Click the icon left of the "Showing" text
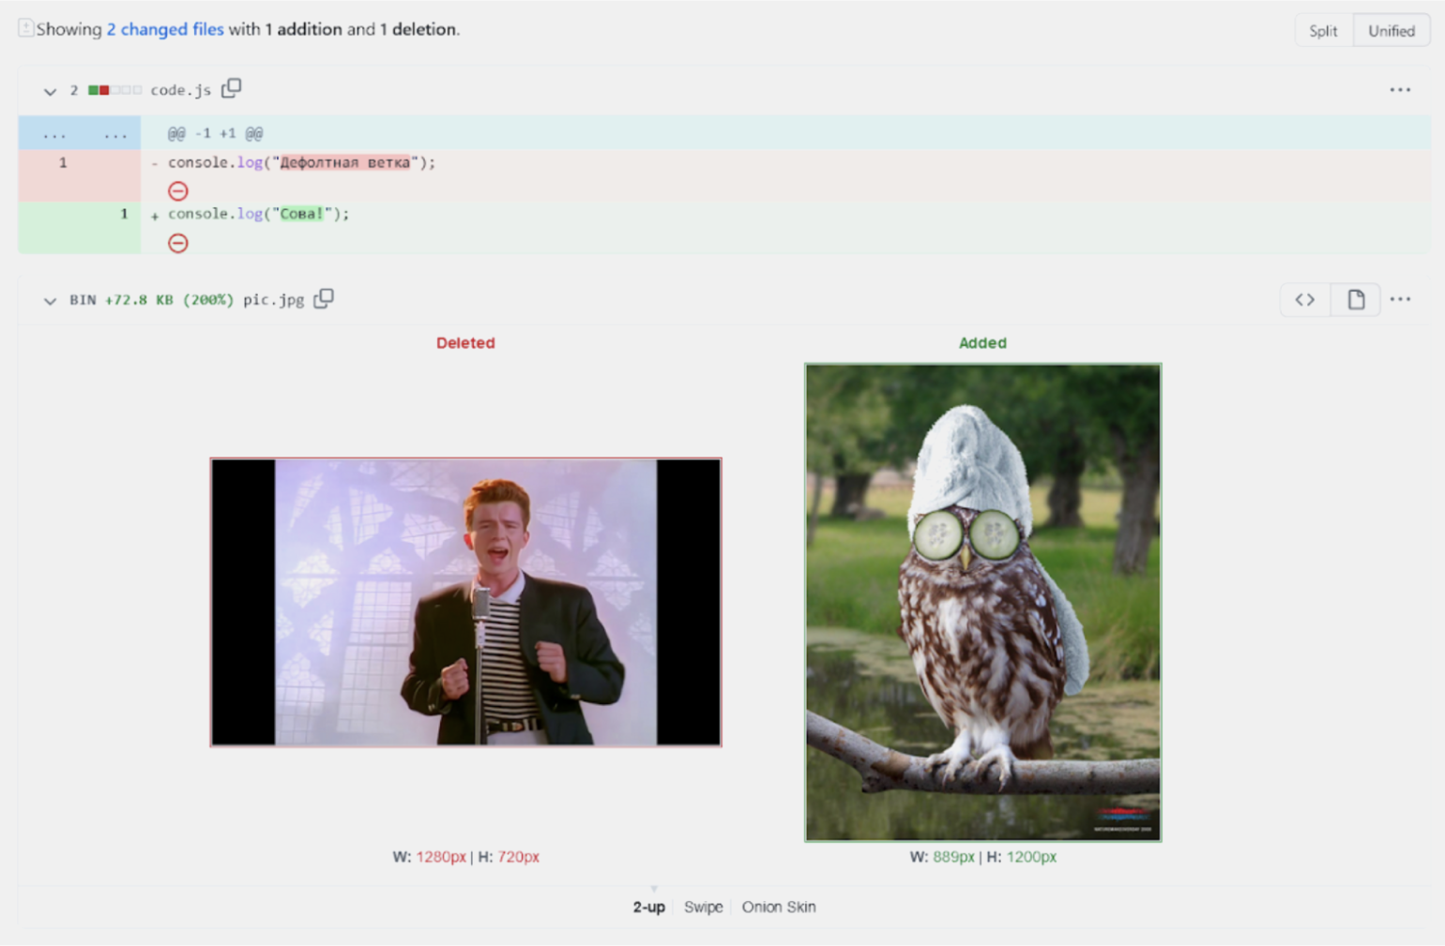1445x946 pixels. (x=26, y=28)
